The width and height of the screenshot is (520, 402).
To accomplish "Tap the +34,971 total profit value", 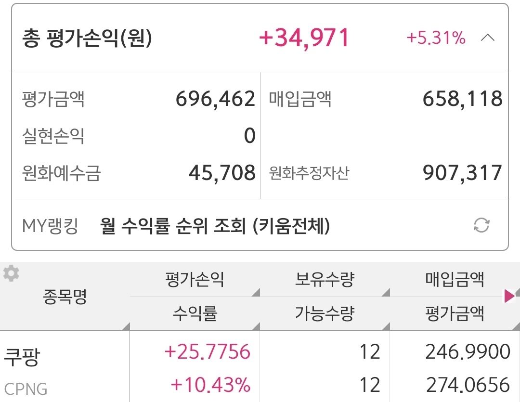I will point(304,38).
